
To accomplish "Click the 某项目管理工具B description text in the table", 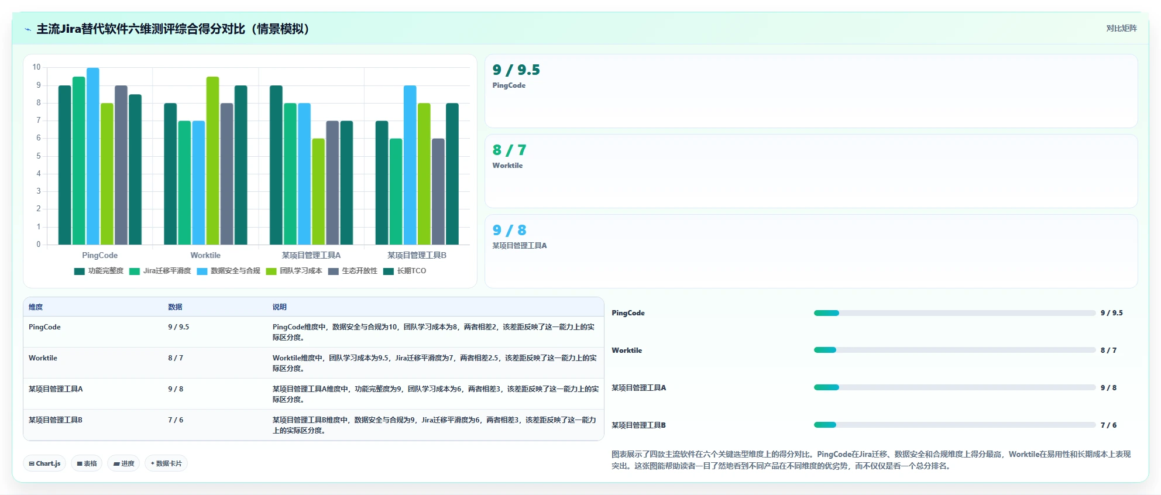I will point(434,425).
